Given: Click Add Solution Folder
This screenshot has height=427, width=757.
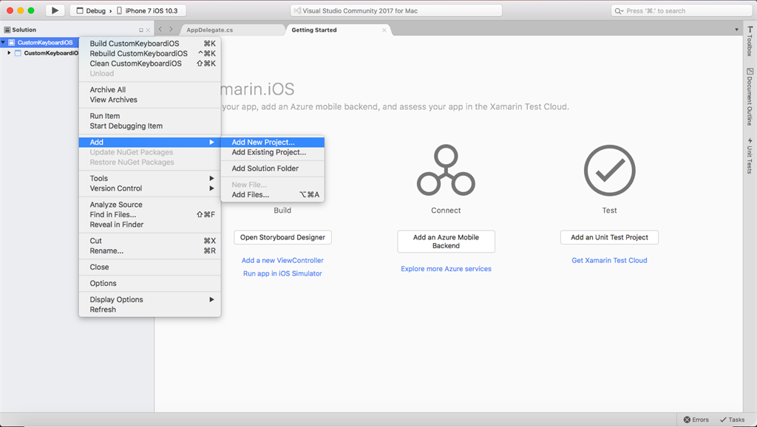Looking at the screenshot, I should 272,168.
